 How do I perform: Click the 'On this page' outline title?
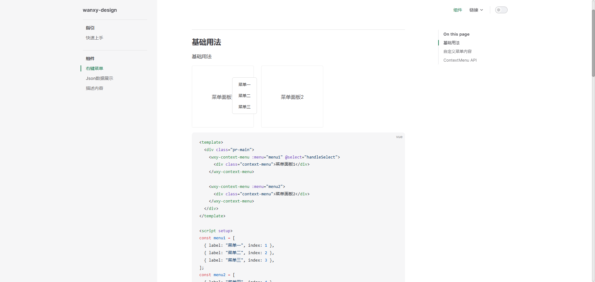coord(456,34)
